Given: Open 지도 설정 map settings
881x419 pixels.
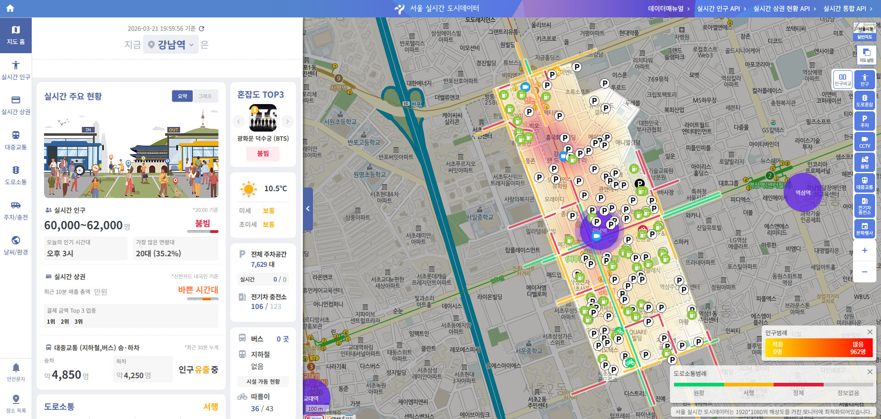Looking at the screenshot, I should point(866,55).
